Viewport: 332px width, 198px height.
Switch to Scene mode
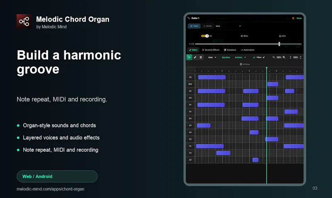click(207, 26)
